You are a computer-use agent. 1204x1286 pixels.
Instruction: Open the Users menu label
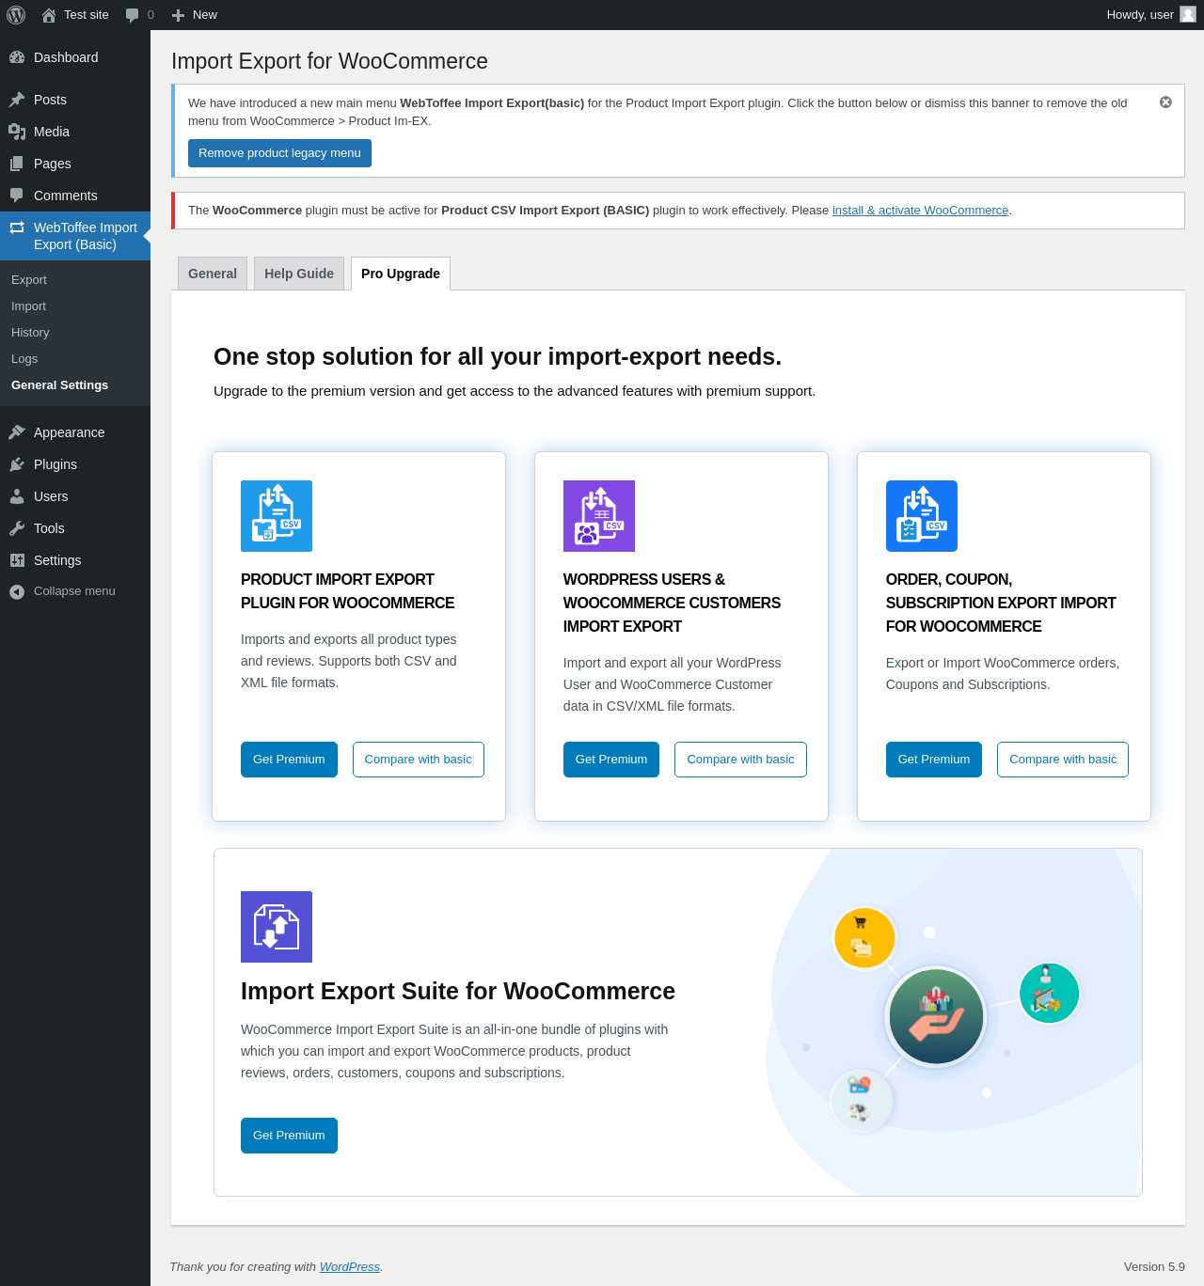click(51, 496)
